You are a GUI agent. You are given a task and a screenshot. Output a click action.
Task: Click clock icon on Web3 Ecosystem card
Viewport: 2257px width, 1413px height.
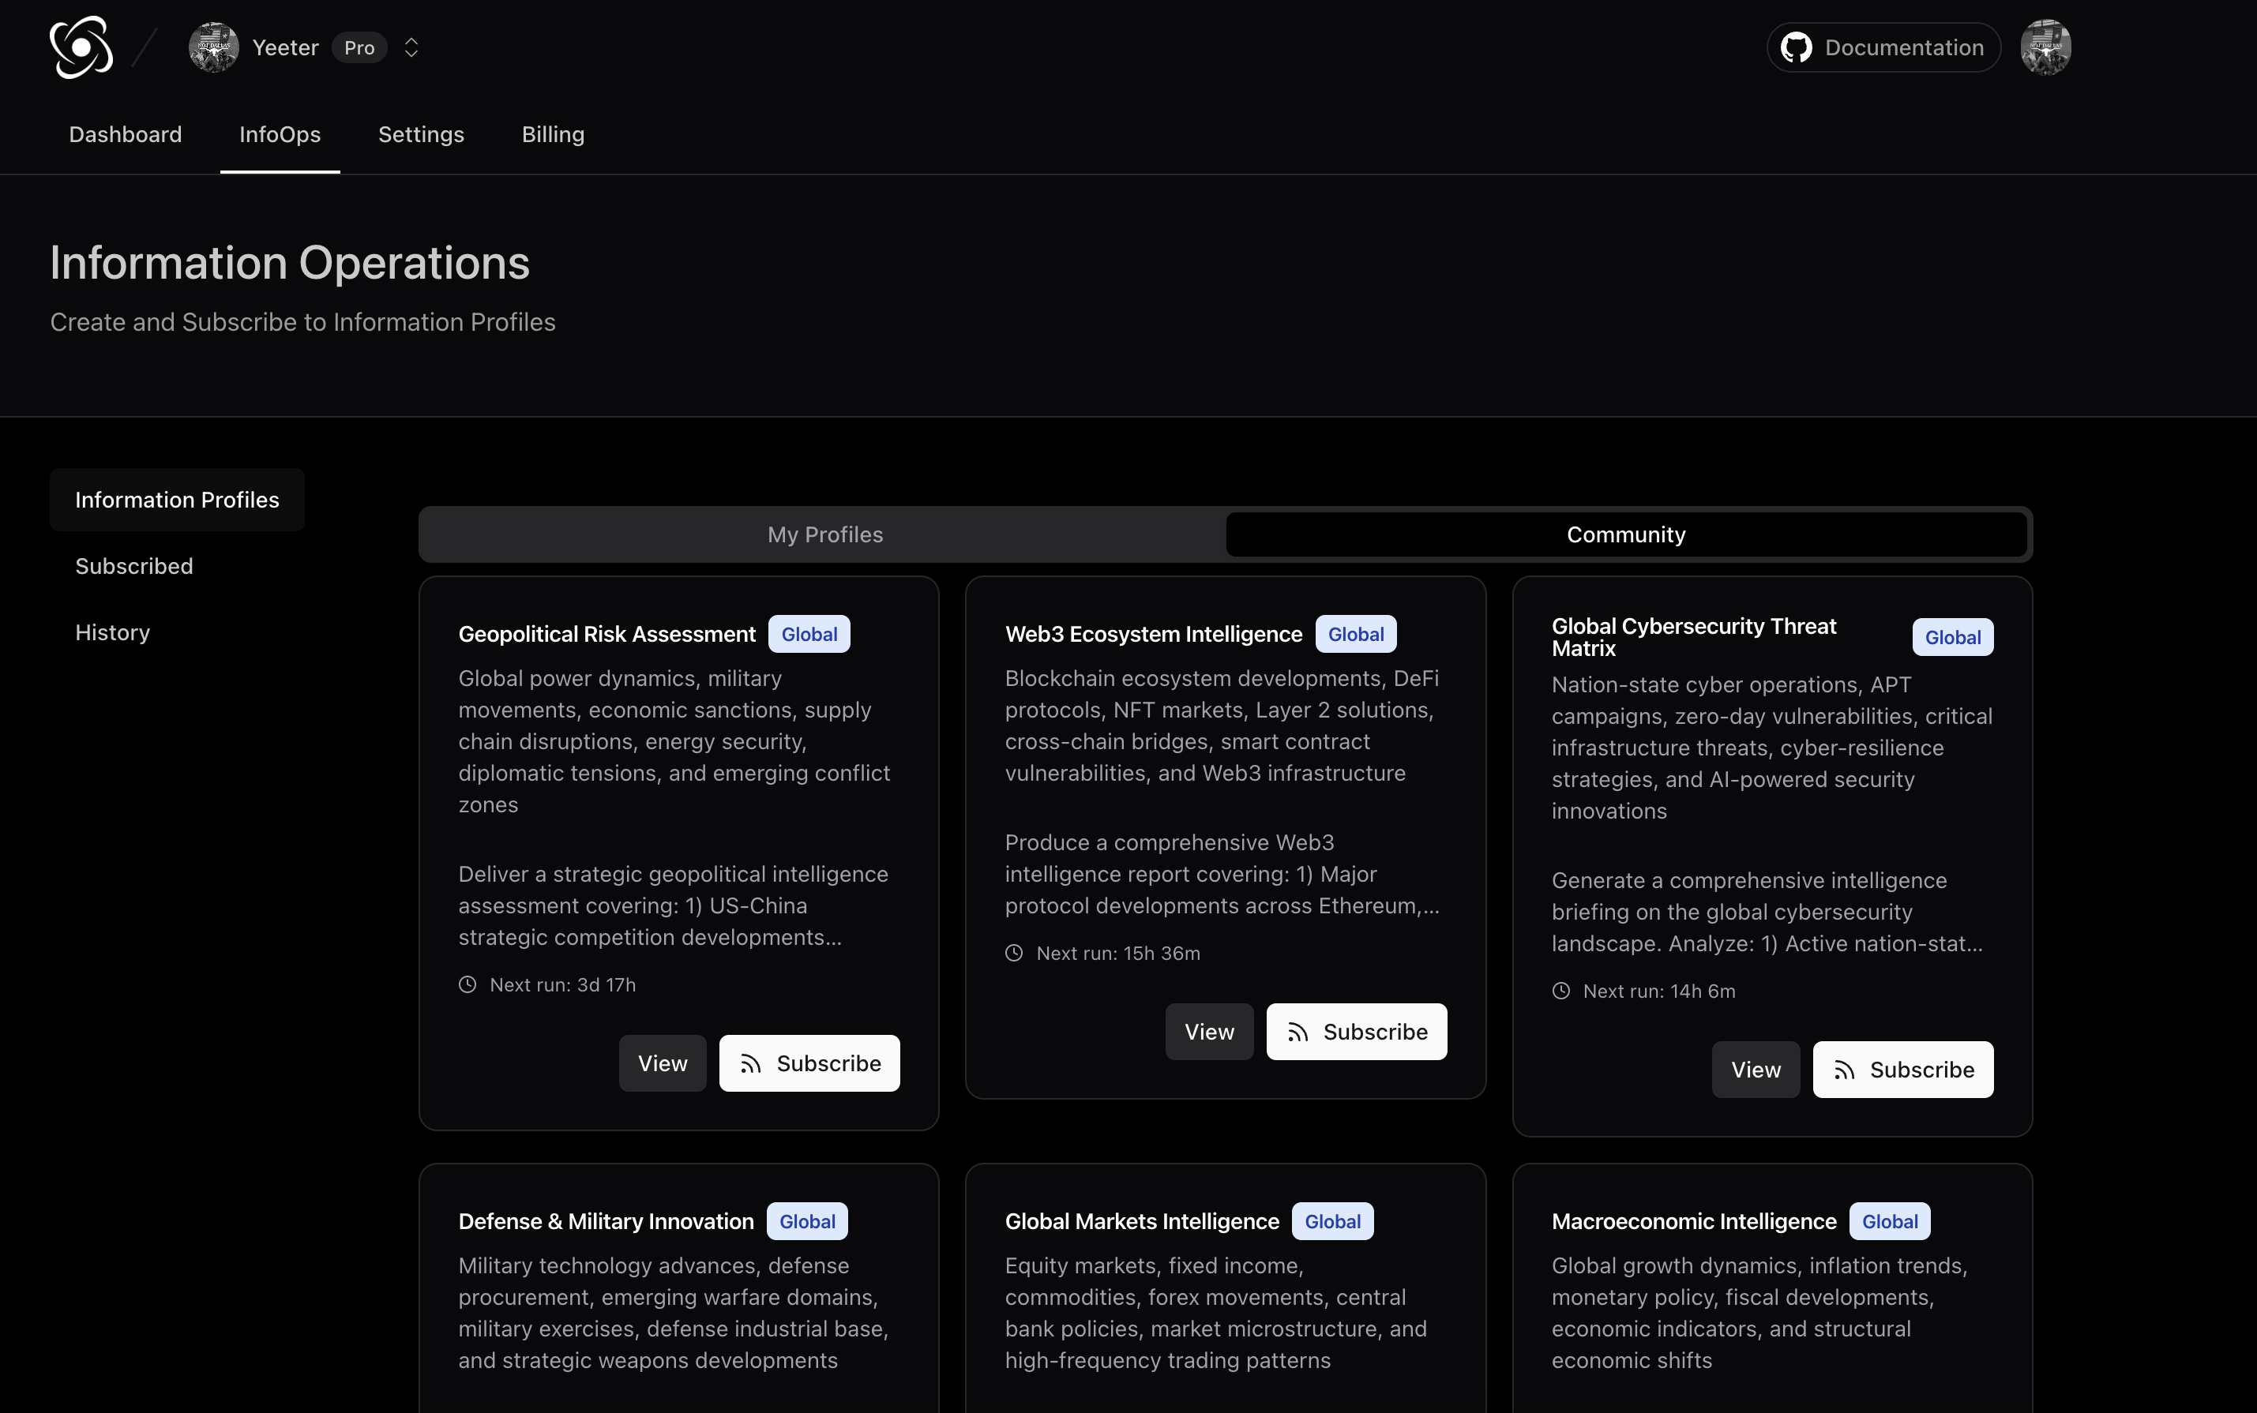1013,952
